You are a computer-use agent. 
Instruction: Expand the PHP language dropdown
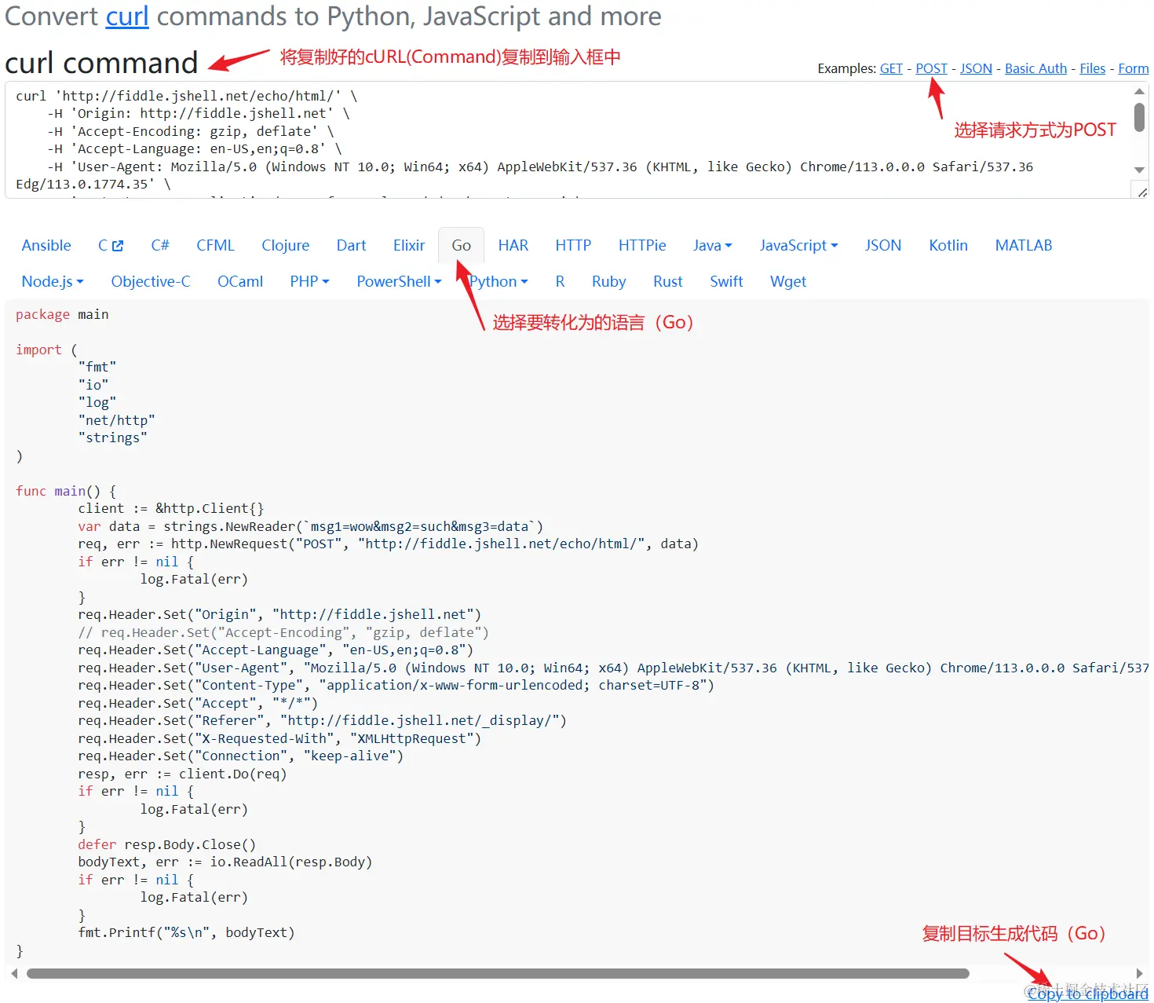click(309, 282)
